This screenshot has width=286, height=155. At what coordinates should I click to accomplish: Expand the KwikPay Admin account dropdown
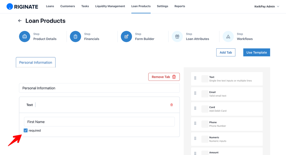267,6
